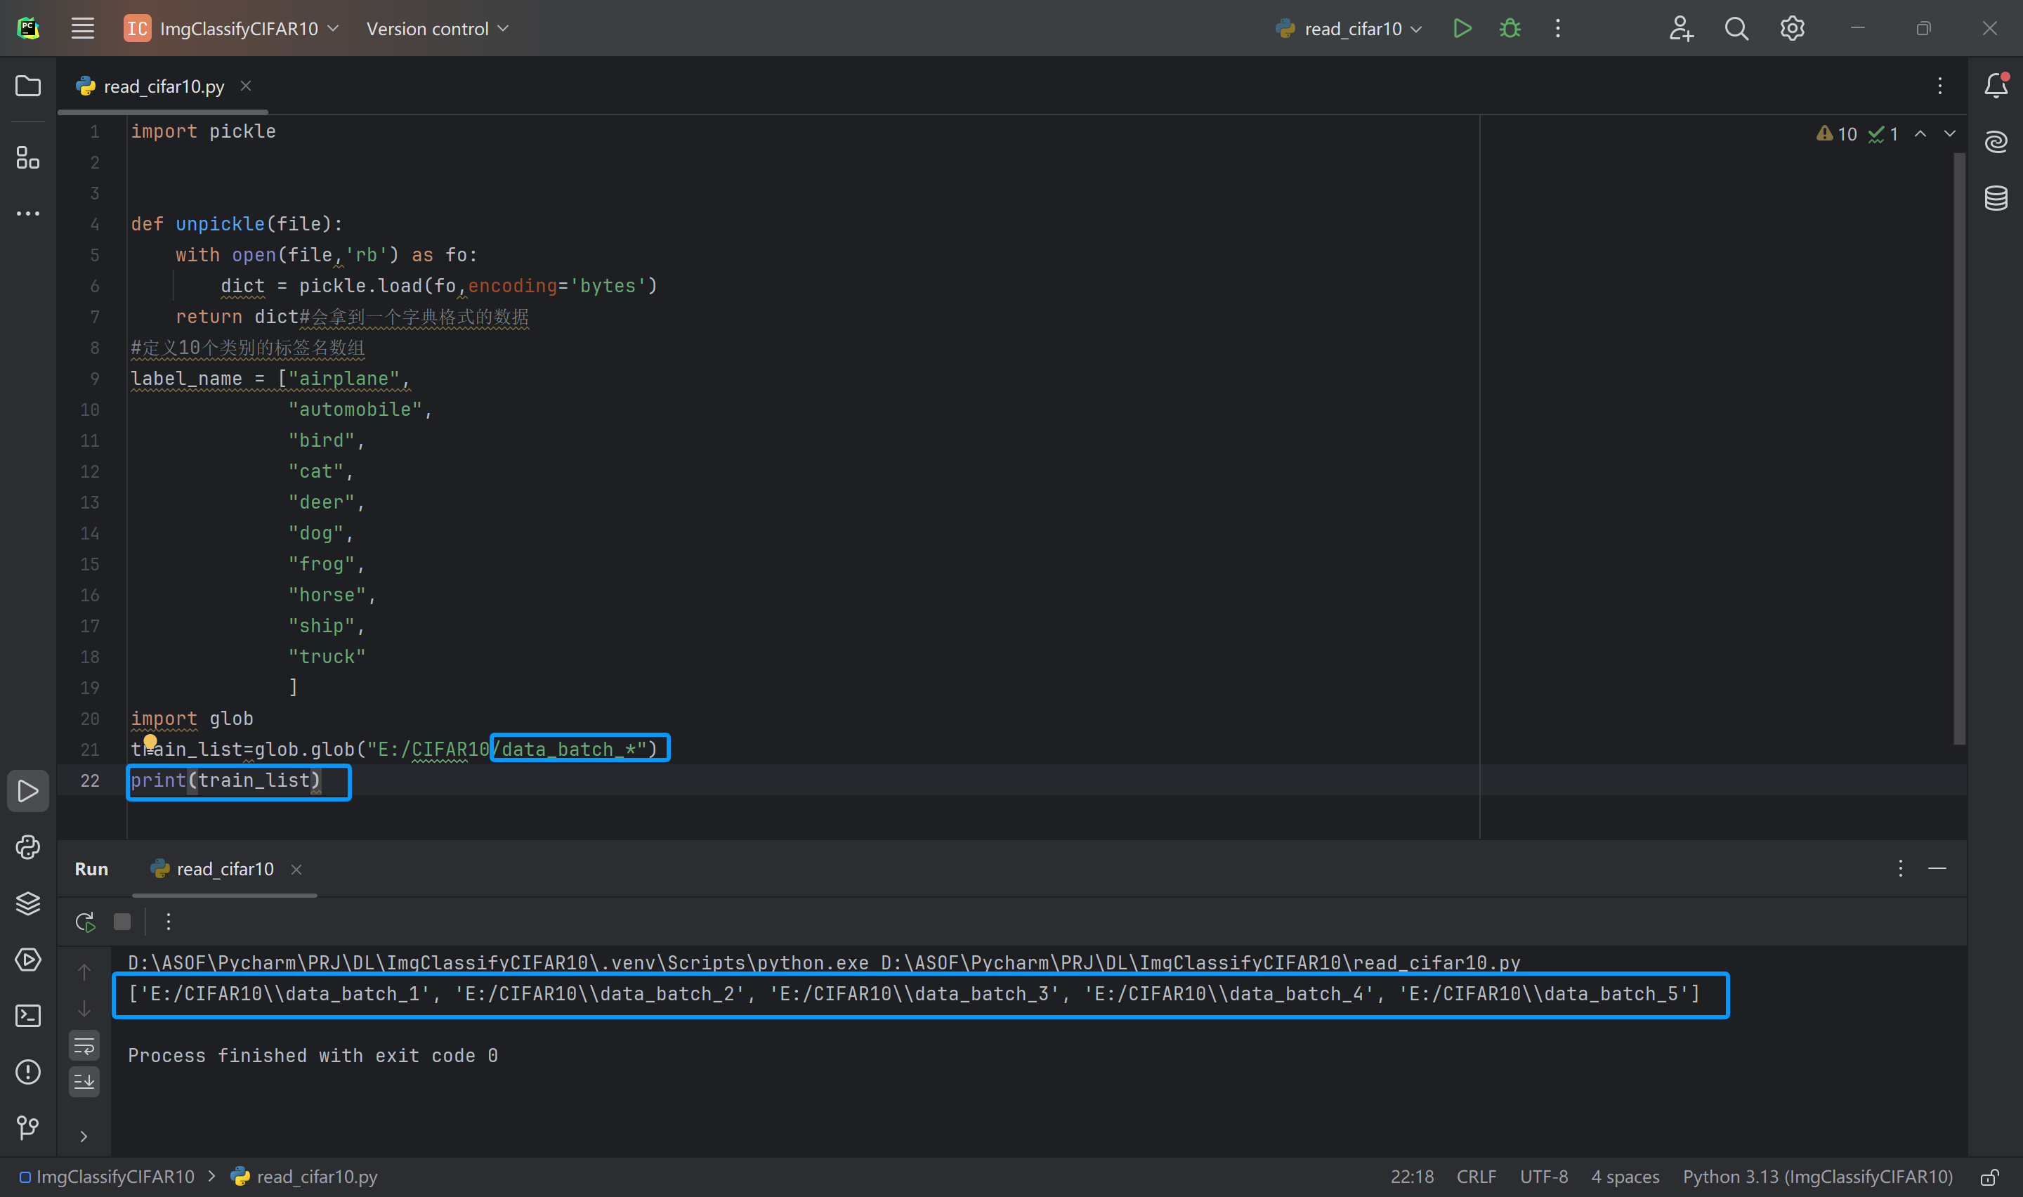Open the Python Console tool window
The width and height of the screenshot is (2023, 1197).
28,847
